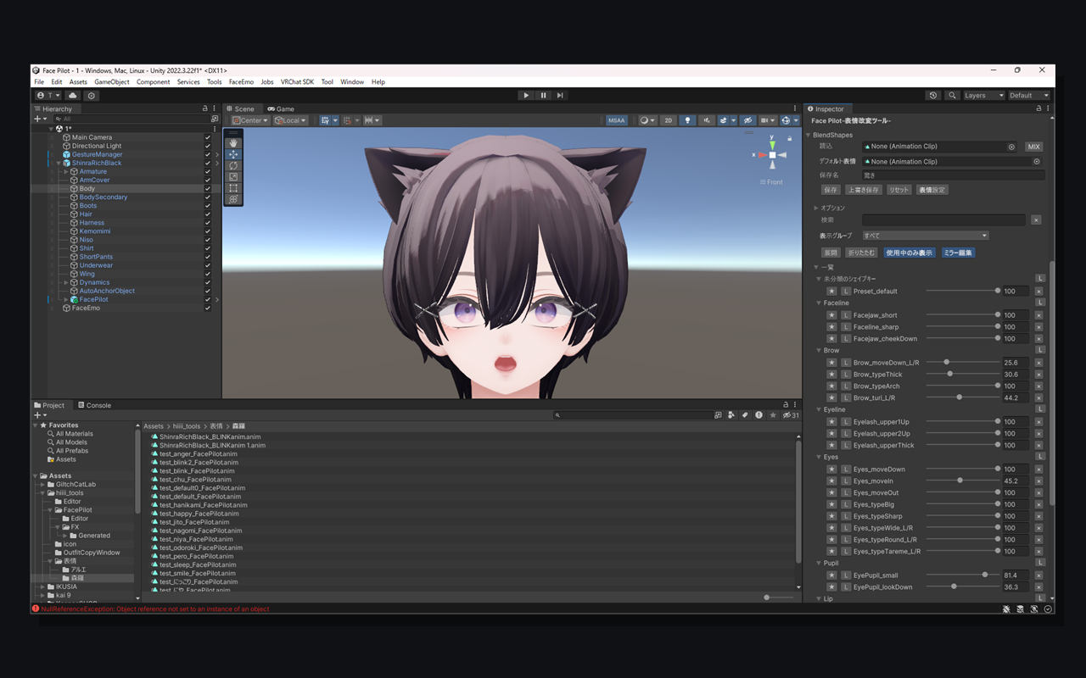Viewport: 1086px width, 678px height.
Task: Clear the 検索 field with x button
Action: [x=1036, y=220]
